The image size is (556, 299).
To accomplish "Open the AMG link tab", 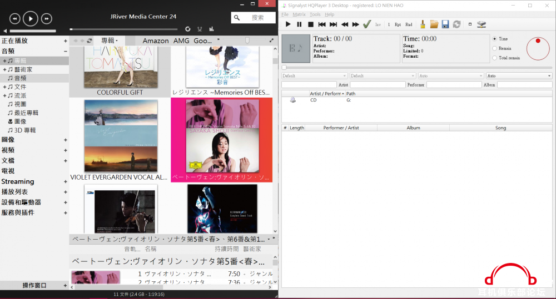I will tap(181, 40).
